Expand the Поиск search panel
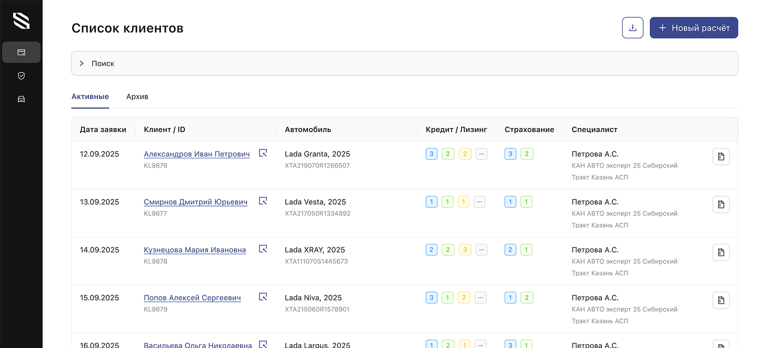 pos(405,64)
